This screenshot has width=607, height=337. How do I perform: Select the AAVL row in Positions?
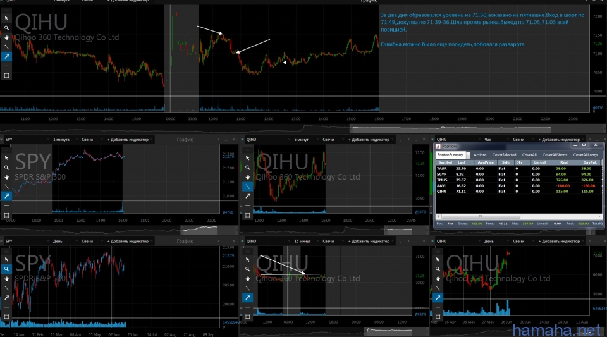518,186
